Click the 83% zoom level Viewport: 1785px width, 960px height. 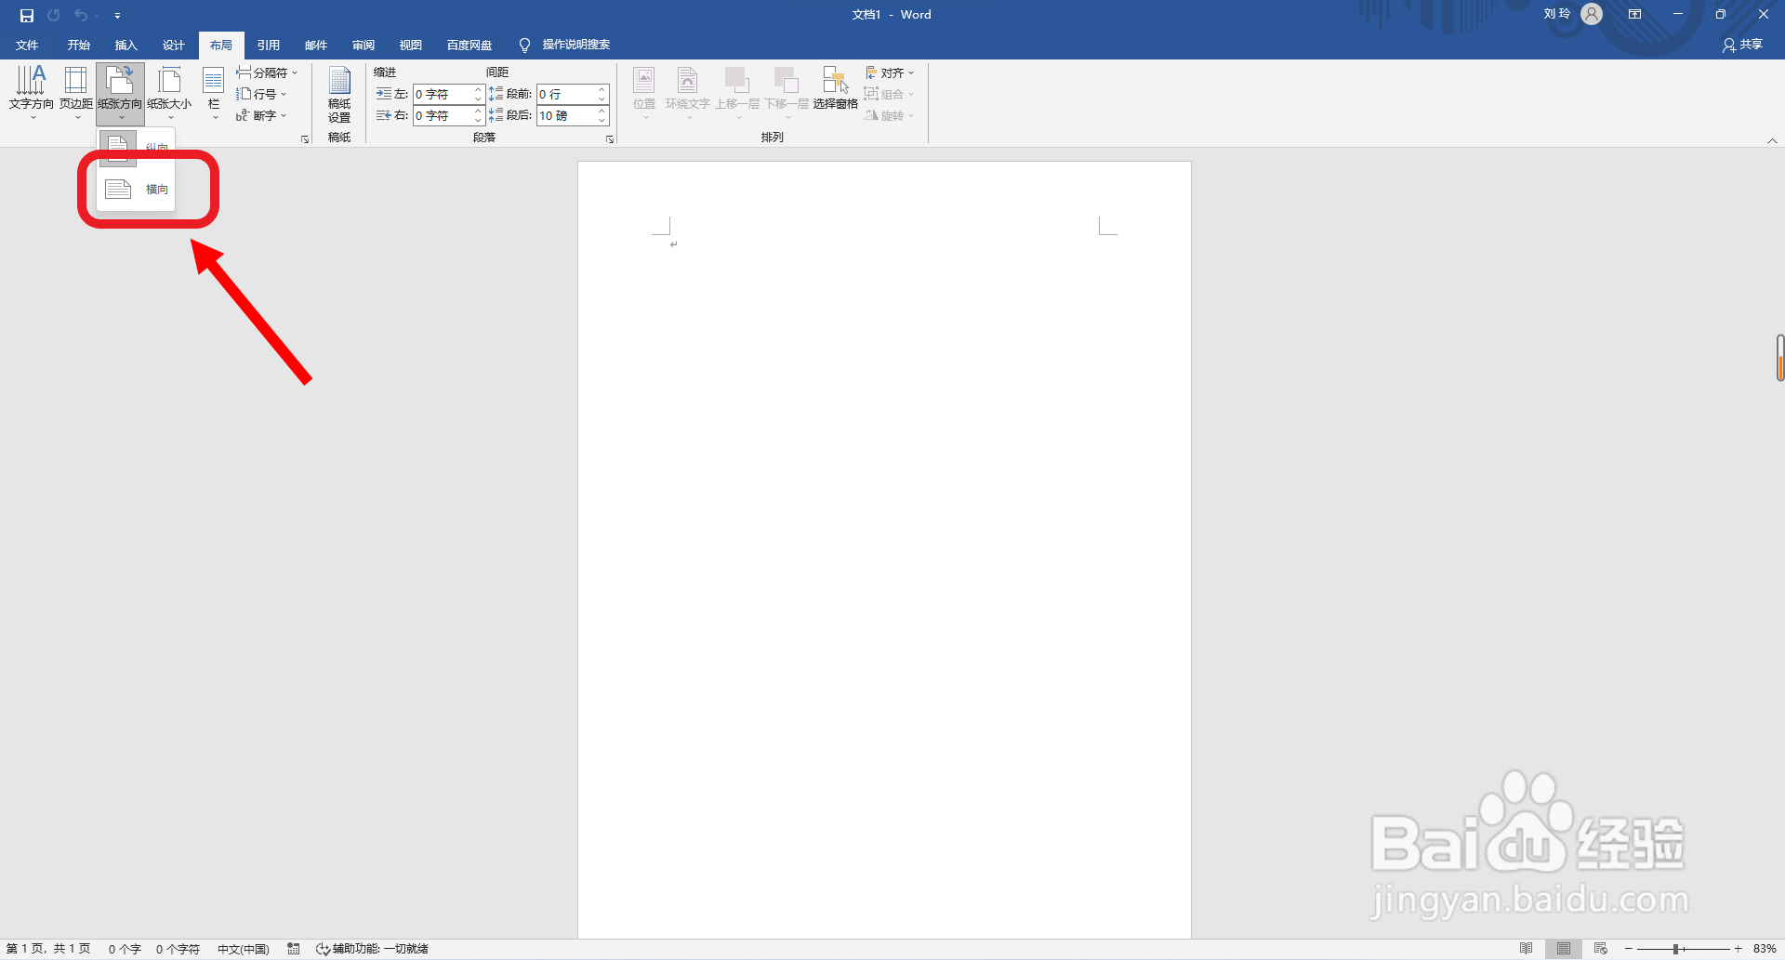(1765, 949)
